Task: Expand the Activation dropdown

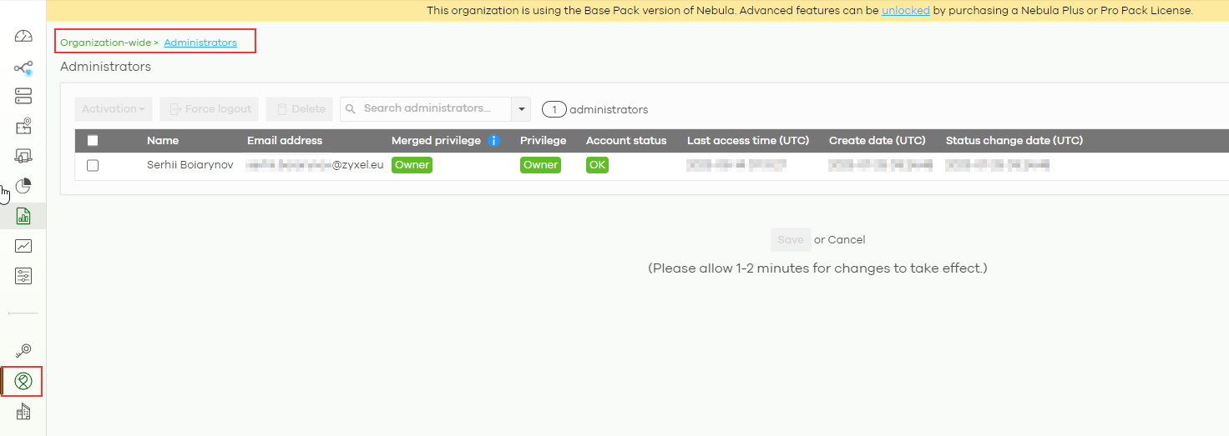Action: click(x=114, y=109)
